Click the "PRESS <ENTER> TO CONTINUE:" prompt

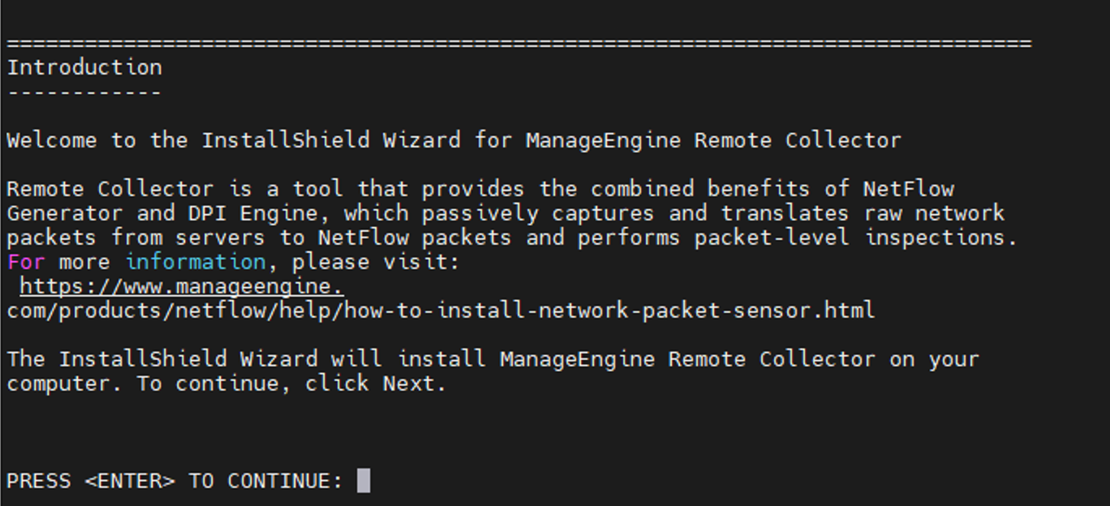pos(174,481)
